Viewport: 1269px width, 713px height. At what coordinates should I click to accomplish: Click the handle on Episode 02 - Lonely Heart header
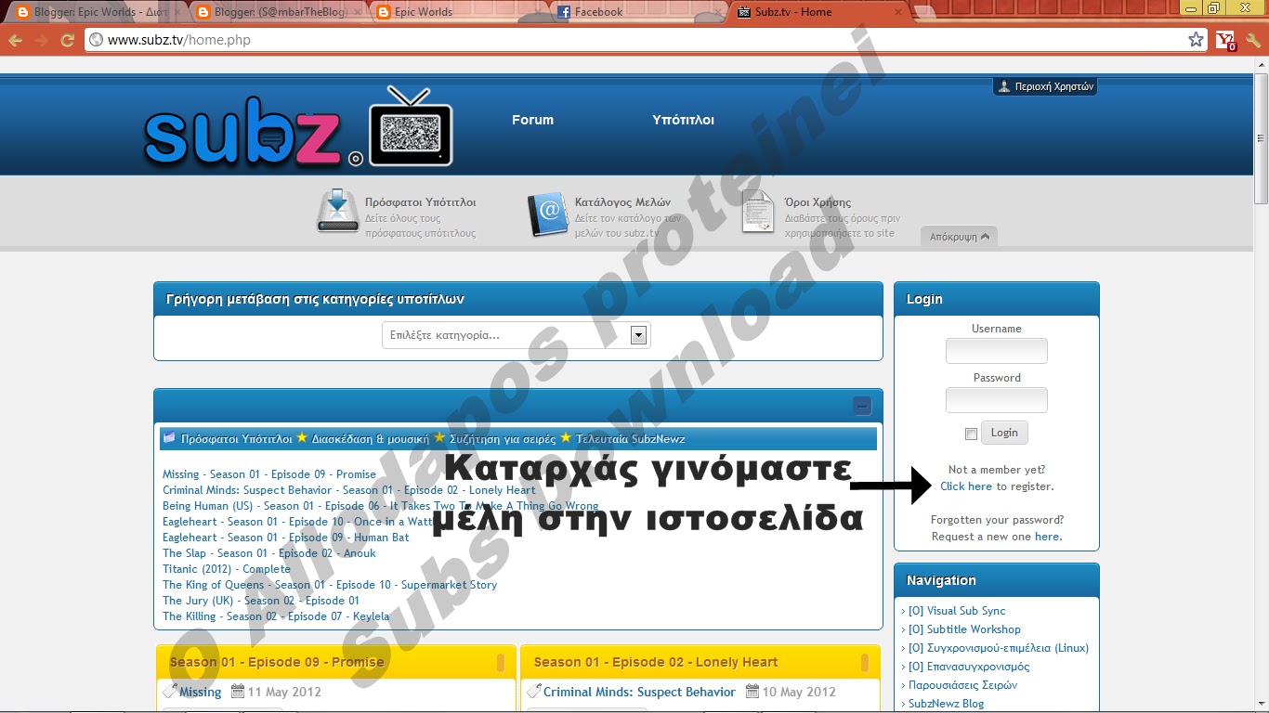865,663
